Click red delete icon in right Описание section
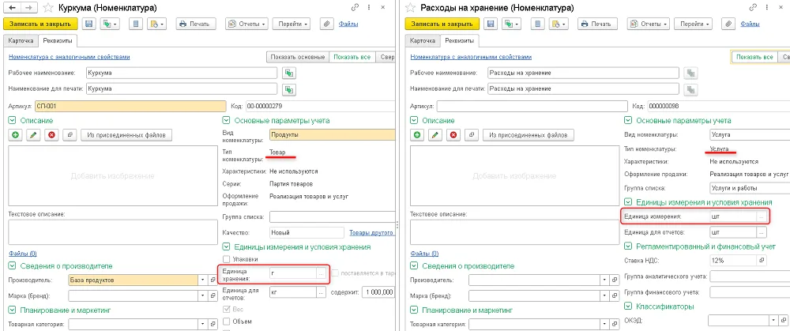The image size is (790, 331). 453,135
